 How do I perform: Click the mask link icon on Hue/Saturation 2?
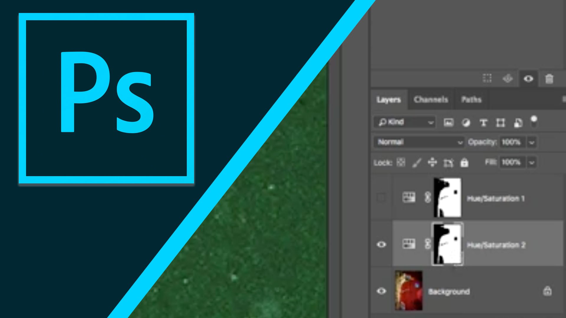coord(428,244)
